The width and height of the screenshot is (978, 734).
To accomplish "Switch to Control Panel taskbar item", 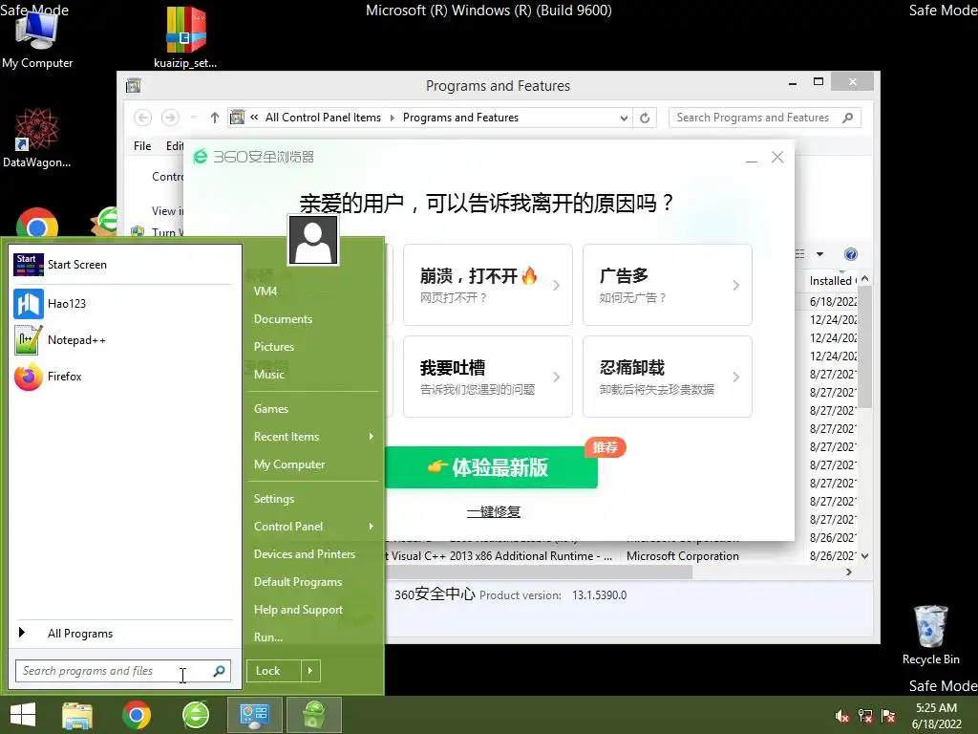I will tap(254, 715).
